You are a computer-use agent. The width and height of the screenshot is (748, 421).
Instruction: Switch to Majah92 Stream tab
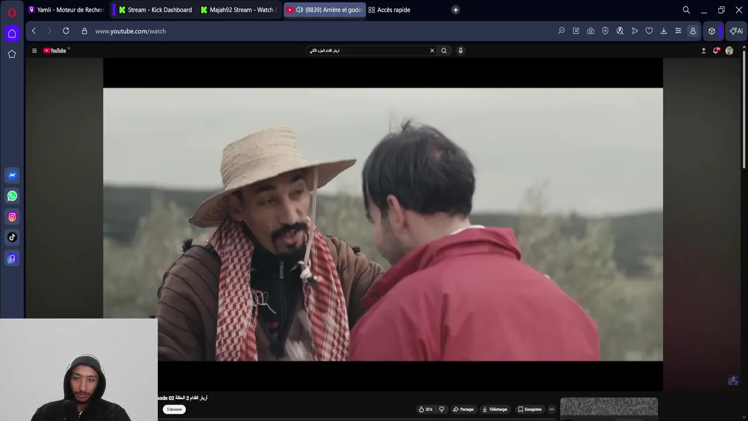(238, 10)
